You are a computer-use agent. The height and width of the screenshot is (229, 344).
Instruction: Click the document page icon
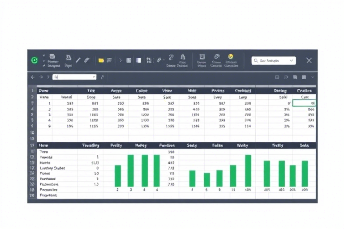[69, 57]
